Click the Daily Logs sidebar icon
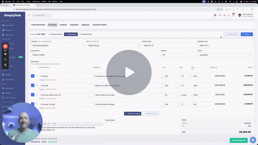Screen dimensions: 258x145 coord(3,35)
